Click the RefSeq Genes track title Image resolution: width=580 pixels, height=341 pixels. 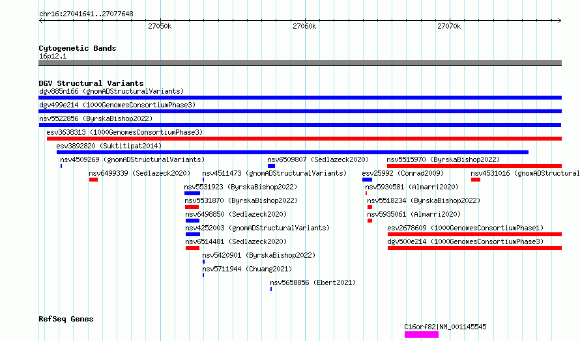click(66, 319)
